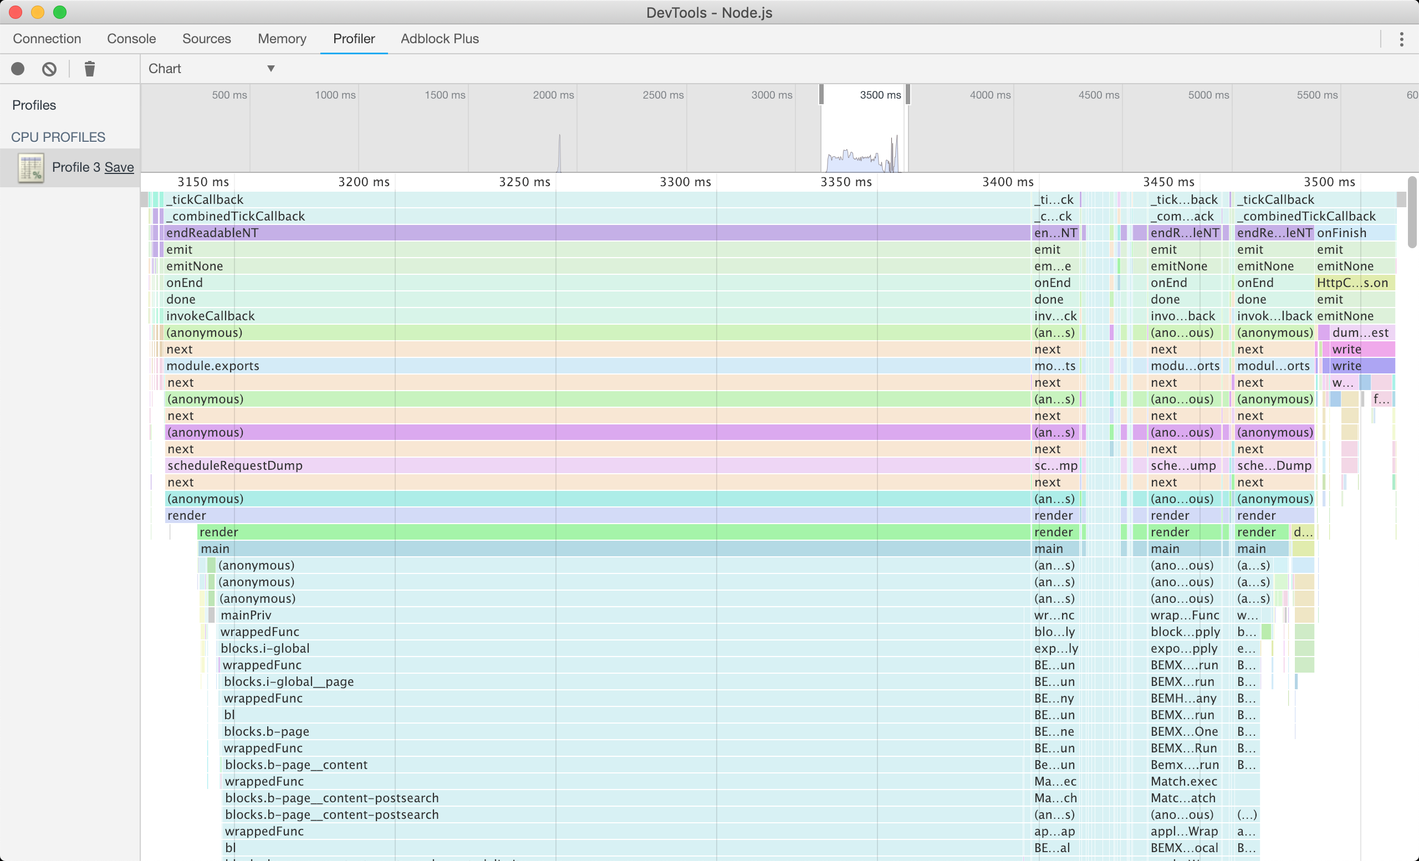The height and width of the screenshot is (861, 1419).
Task: Select the wide _combinedTickCallback bar
Action: (x=597, y=217)
